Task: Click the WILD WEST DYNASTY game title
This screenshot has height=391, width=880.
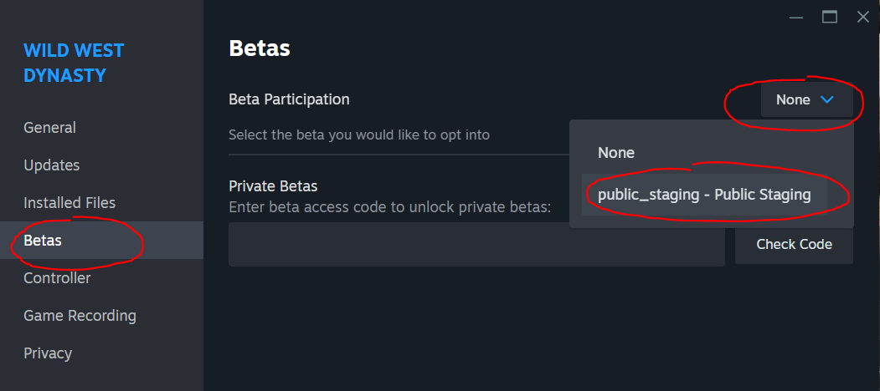Action: point(74,63)
